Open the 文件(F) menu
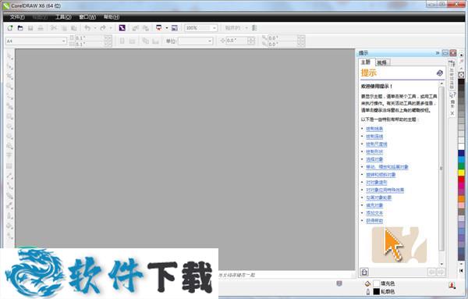This screenshot has height=299, width=468. pos(17,17)
